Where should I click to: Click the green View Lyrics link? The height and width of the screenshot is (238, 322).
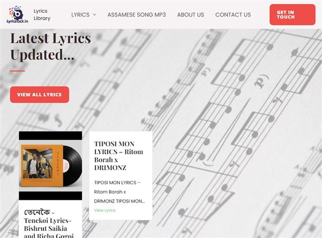coord(105,210)
